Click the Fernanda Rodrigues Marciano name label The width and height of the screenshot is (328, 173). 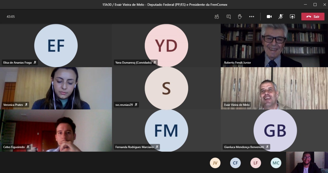coord(137,147)
